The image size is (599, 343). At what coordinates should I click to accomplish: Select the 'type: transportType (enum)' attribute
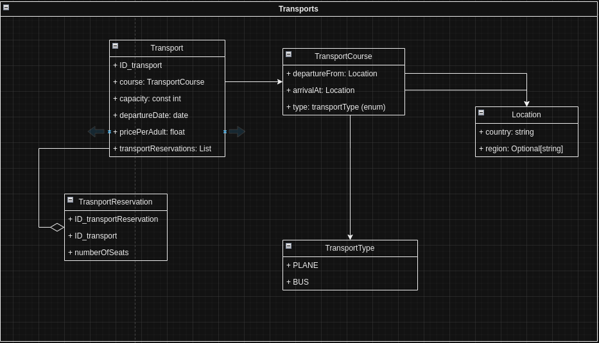click(343, 107)
